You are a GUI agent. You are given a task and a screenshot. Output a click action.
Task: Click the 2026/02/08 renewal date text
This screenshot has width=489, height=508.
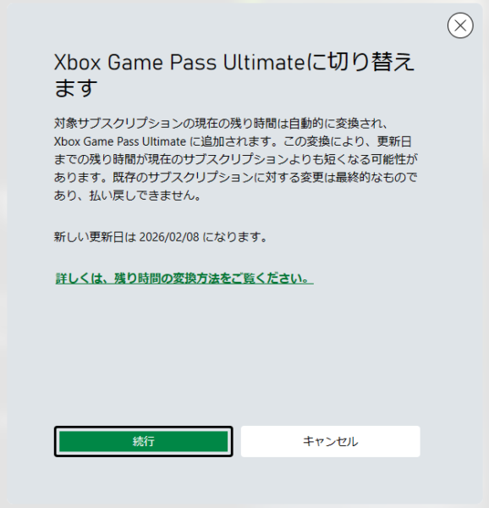pyautogui.click(x=169, y=237)
